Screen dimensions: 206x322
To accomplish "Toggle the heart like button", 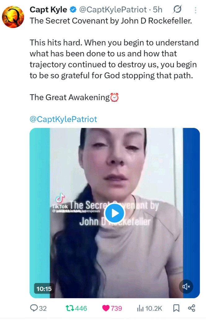I will pyautogui.click(x=112, y=308).
